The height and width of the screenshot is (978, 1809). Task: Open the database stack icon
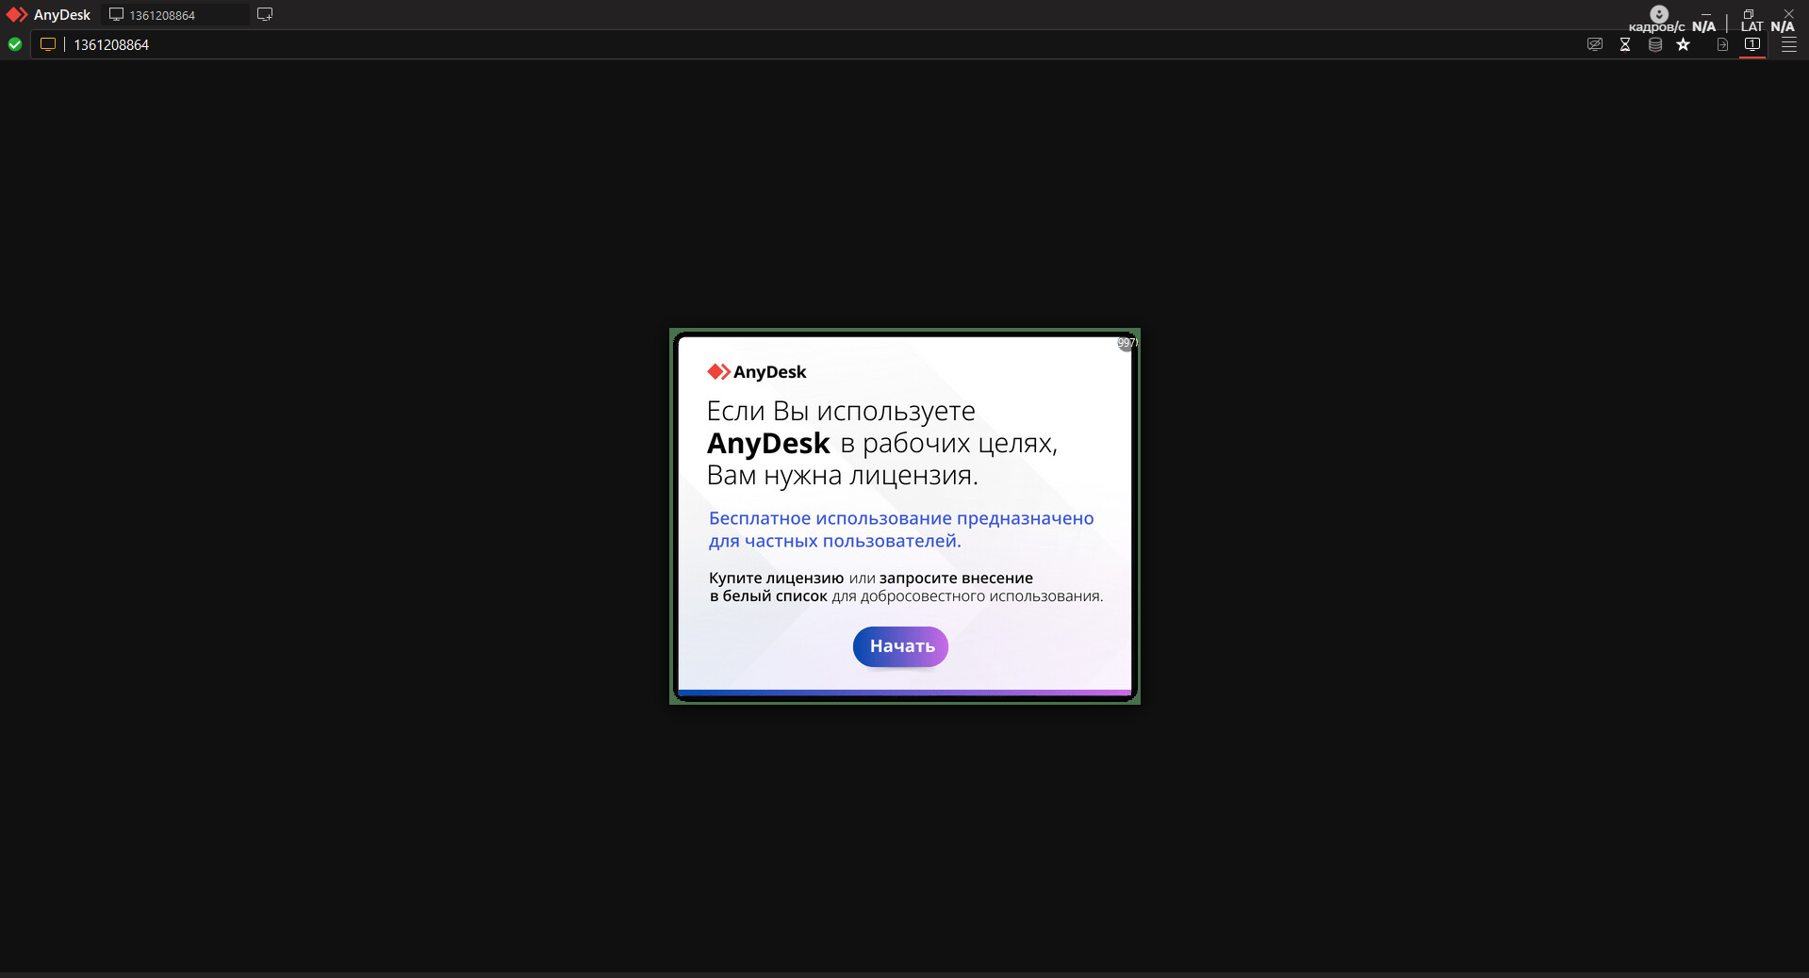coord(1655,44)
